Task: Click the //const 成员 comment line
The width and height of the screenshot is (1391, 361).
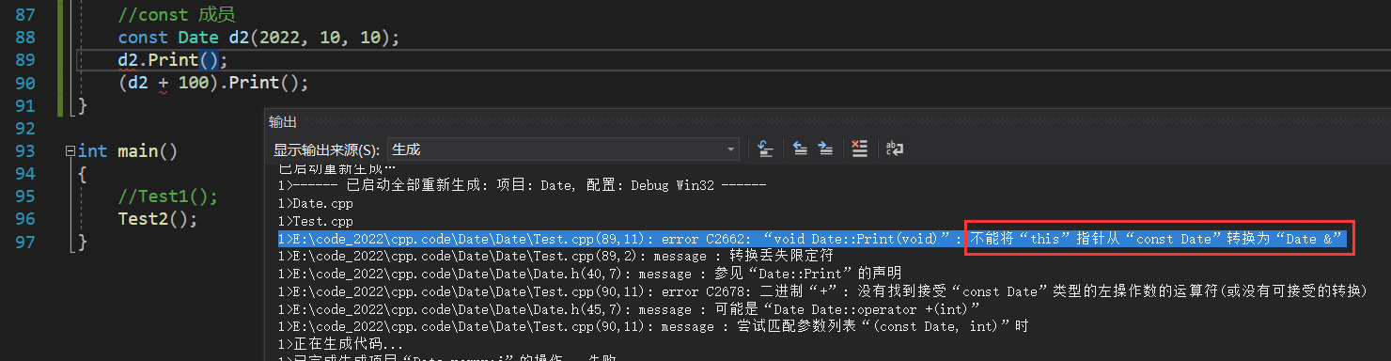Action: [x=177, y=15]
